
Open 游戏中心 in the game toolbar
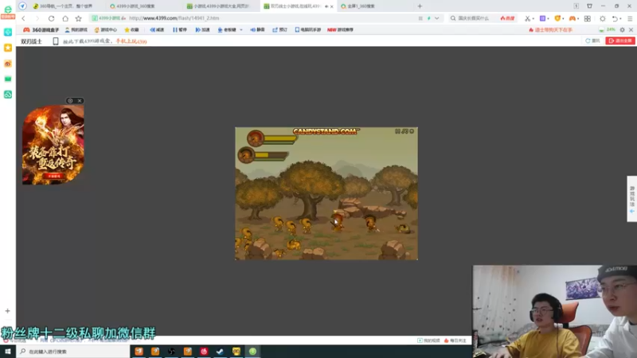pos(106,29)
